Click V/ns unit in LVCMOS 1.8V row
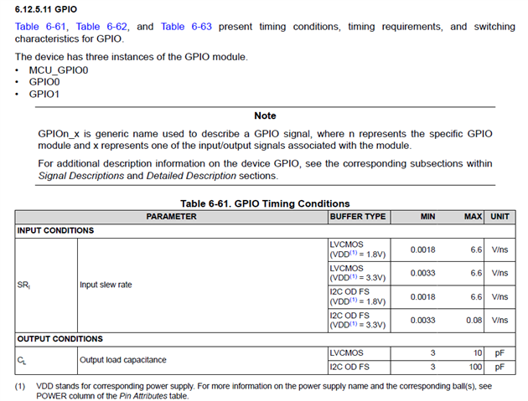The height and width of the screenshot is (401, 528). point(500,249)
